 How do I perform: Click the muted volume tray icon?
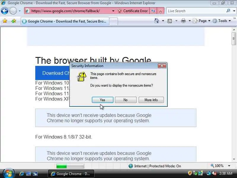coord(214,173)
